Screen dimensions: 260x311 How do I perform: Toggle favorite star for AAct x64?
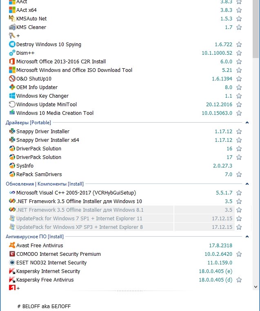click(239, 10)
